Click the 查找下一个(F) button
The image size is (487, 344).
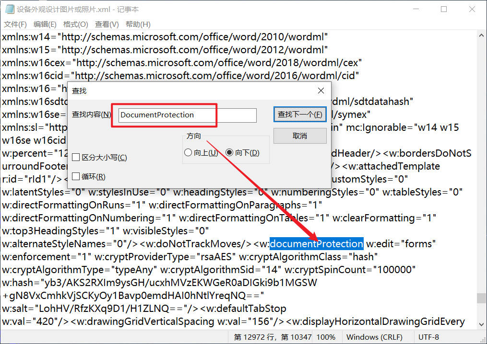click(300, 115)
